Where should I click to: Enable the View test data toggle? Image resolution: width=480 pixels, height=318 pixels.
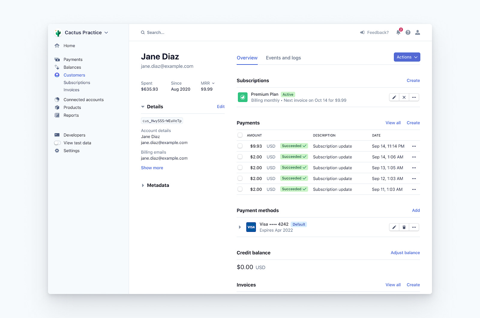57,143
